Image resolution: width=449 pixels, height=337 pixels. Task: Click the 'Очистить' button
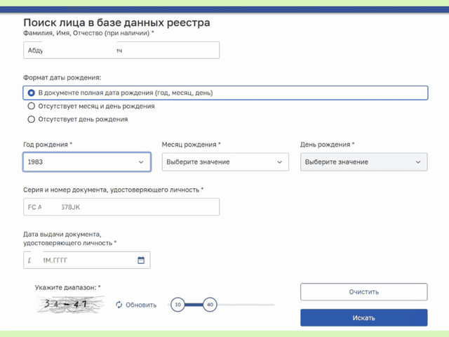point(363,292)
